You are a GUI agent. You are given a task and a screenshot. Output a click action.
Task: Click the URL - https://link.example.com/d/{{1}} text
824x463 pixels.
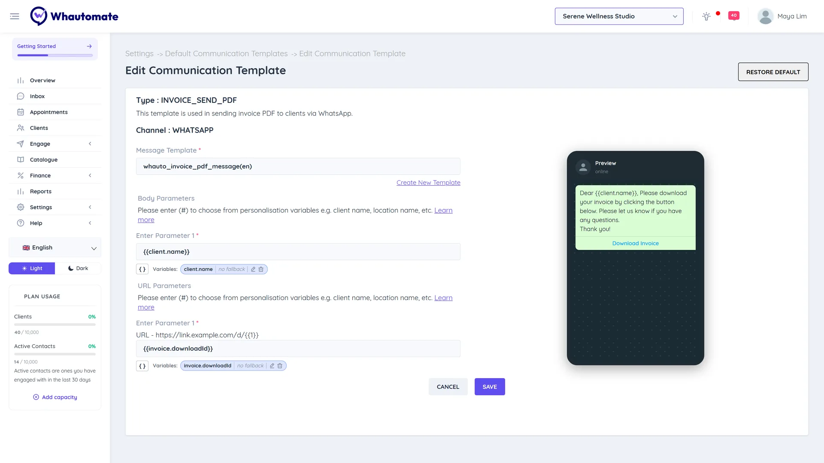pos(197,335)
